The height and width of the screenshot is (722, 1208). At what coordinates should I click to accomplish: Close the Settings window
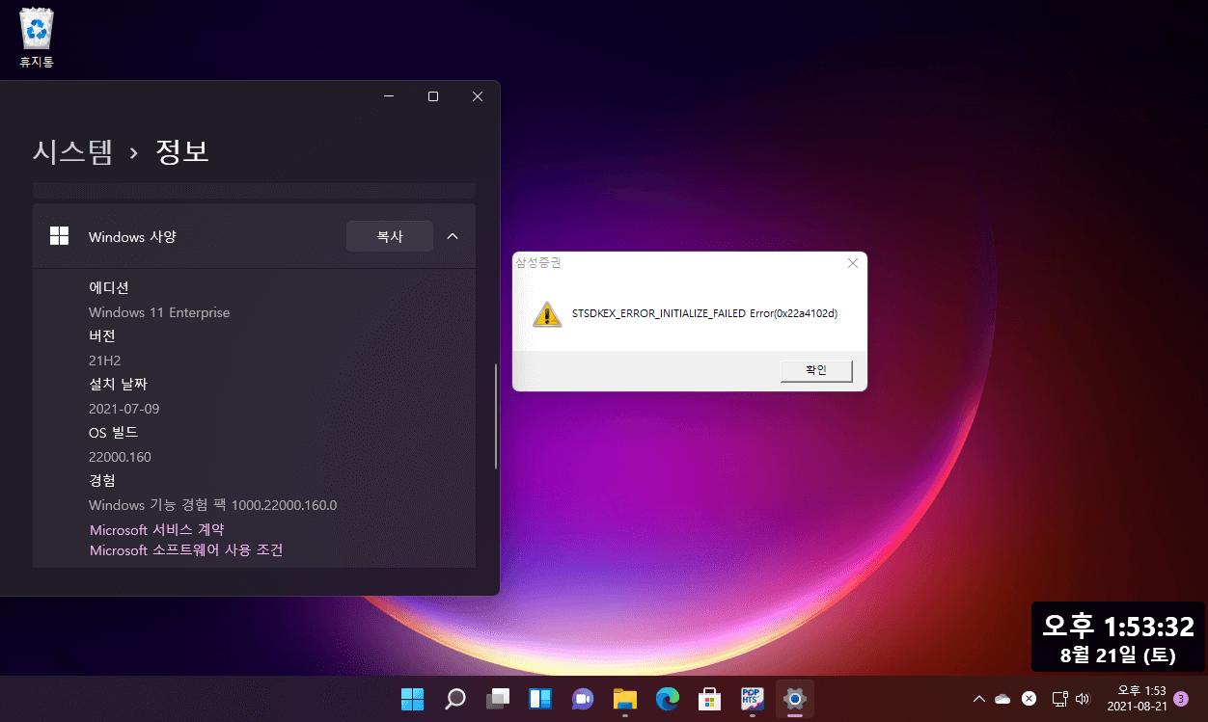pos(478,96)
